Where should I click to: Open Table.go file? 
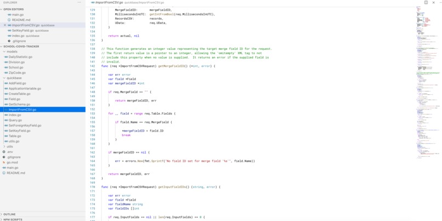(15, 136)
